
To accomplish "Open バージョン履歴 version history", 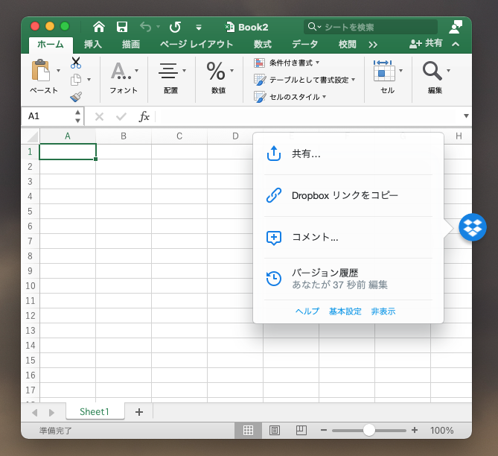I will click(348, 279).
